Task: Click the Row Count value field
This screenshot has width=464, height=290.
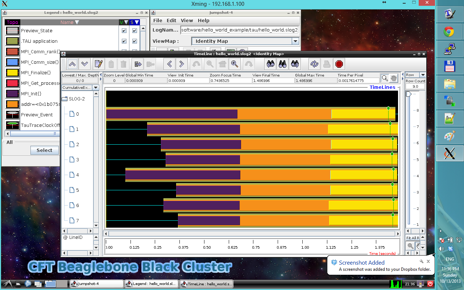Action: pyautogui.click(x=415, y=87)
